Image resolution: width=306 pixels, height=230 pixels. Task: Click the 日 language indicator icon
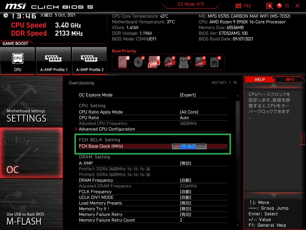pyautogui.click(x=287, y=6)
